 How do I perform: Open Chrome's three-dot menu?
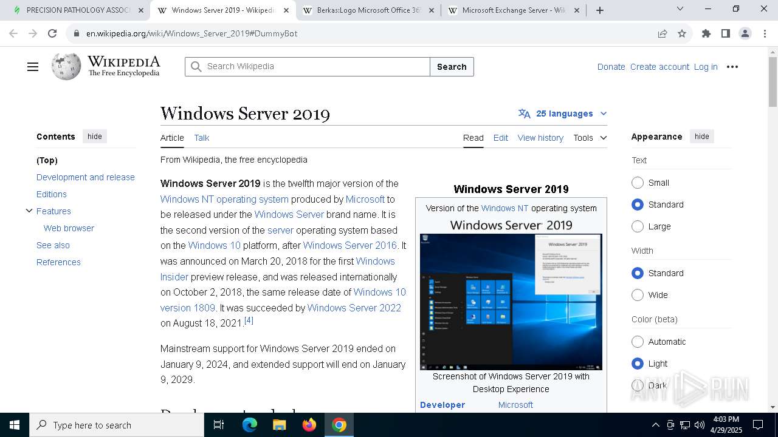[x=765, y=33]
